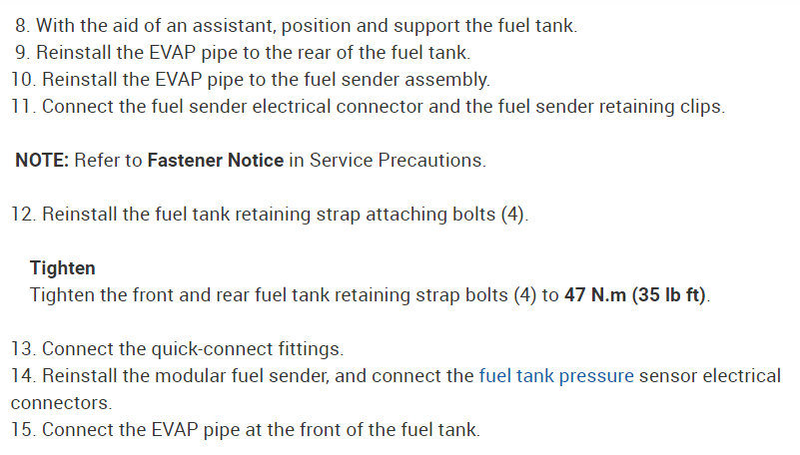
Task: Click the bold Tighten heading
Action: [x=63, y=268]
